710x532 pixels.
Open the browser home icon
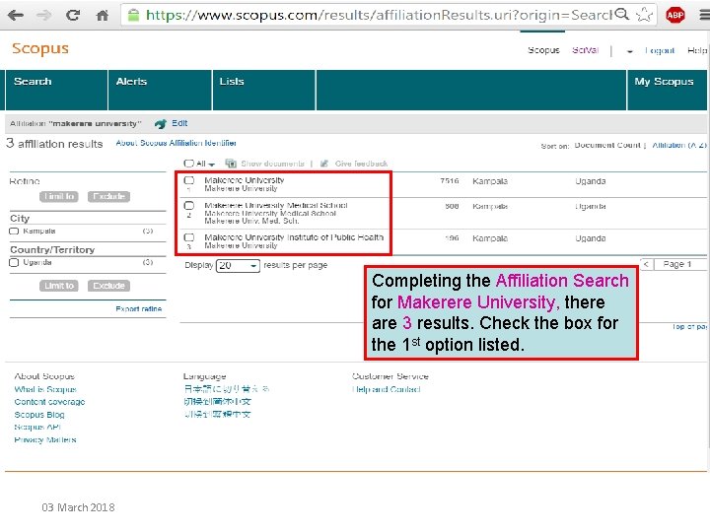click(x=103, y=15)
